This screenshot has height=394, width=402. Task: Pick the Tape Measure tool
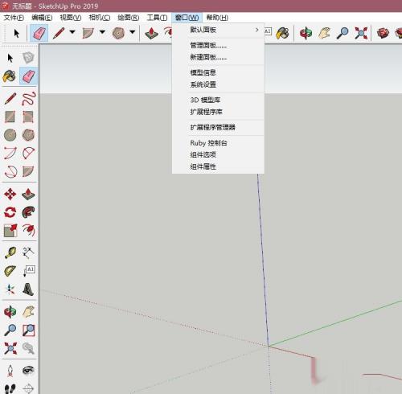10,252
